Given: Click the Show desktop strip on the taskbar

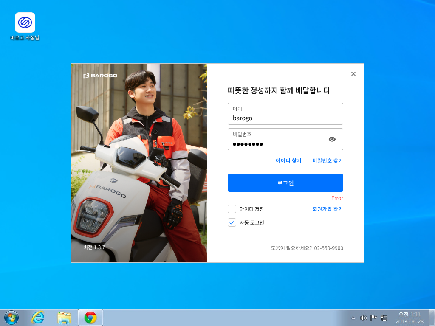Looking at the screenshot, I should pyautogui.click(x=432, y=318).
